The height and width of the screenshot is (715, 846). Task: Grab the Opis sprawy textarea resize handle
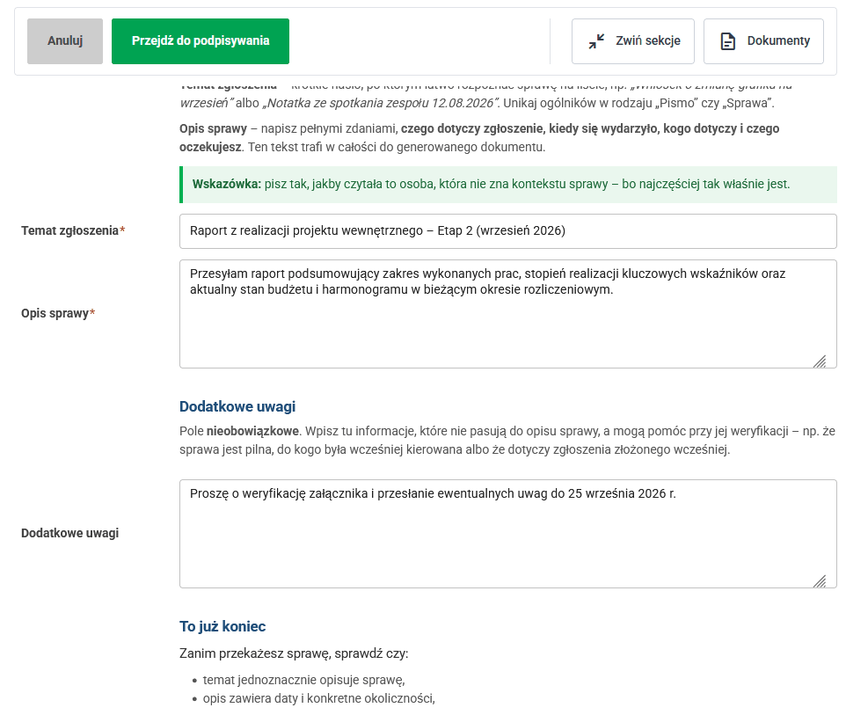point(820,361)
